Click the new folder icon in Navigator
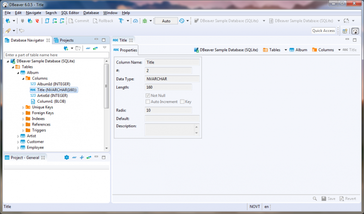 pos(78,48)
